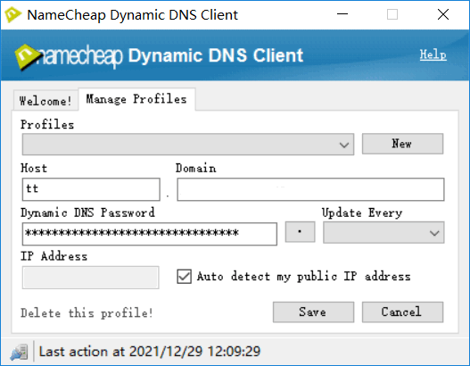
Task: Click the Cancel button
Action: (402, 312)
